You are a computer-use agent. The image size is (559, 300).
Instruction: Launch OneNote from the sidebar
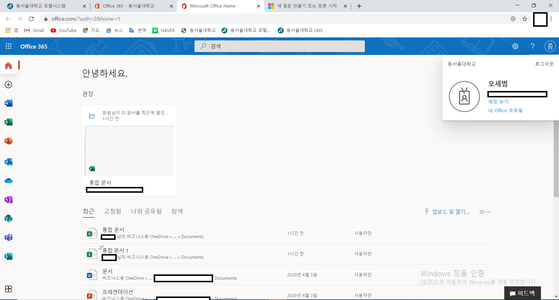8,200
